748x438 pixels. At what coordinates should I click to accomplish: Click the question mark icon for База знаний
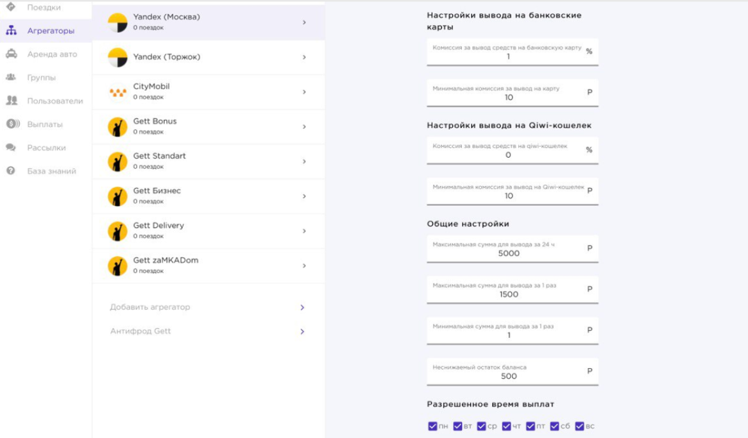[x=11, y=171]
